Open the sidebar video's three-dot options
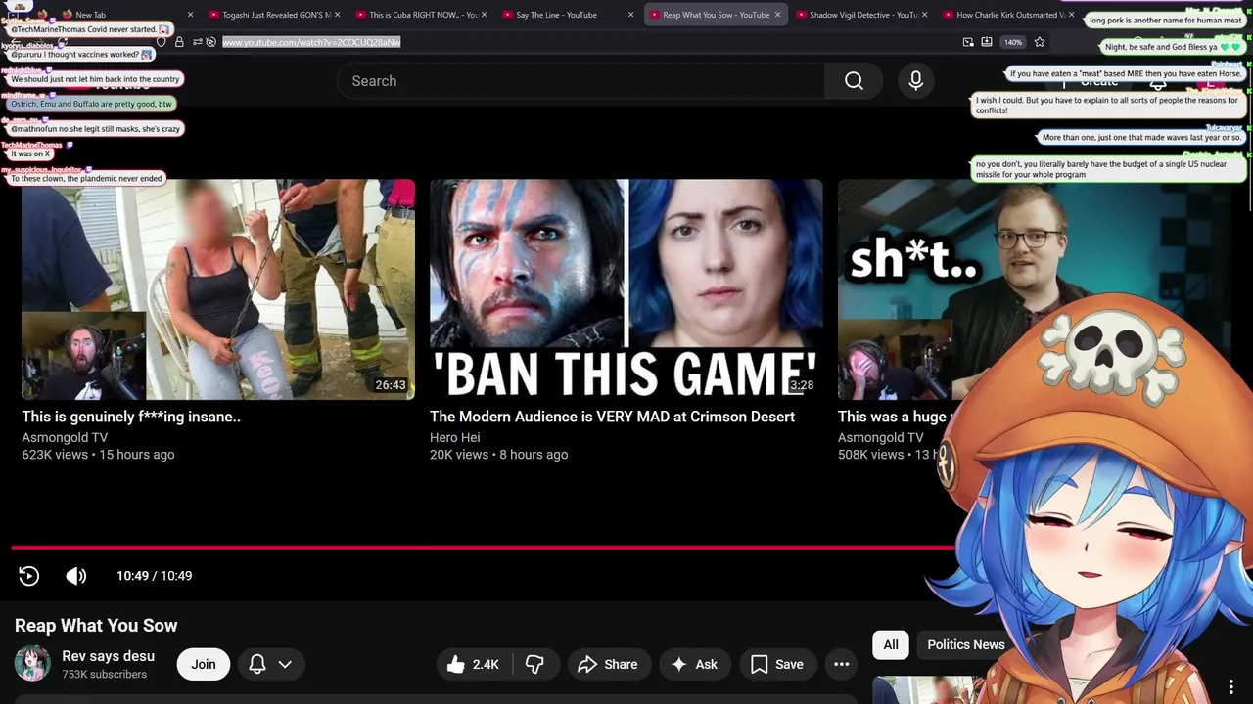The width and height of the screenshot is (1253, 704). point(1231,687)
